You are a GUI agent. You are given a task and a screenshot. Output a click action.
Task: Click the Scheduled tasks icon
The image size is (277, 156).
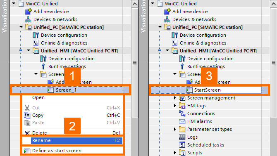coord(182,145)
